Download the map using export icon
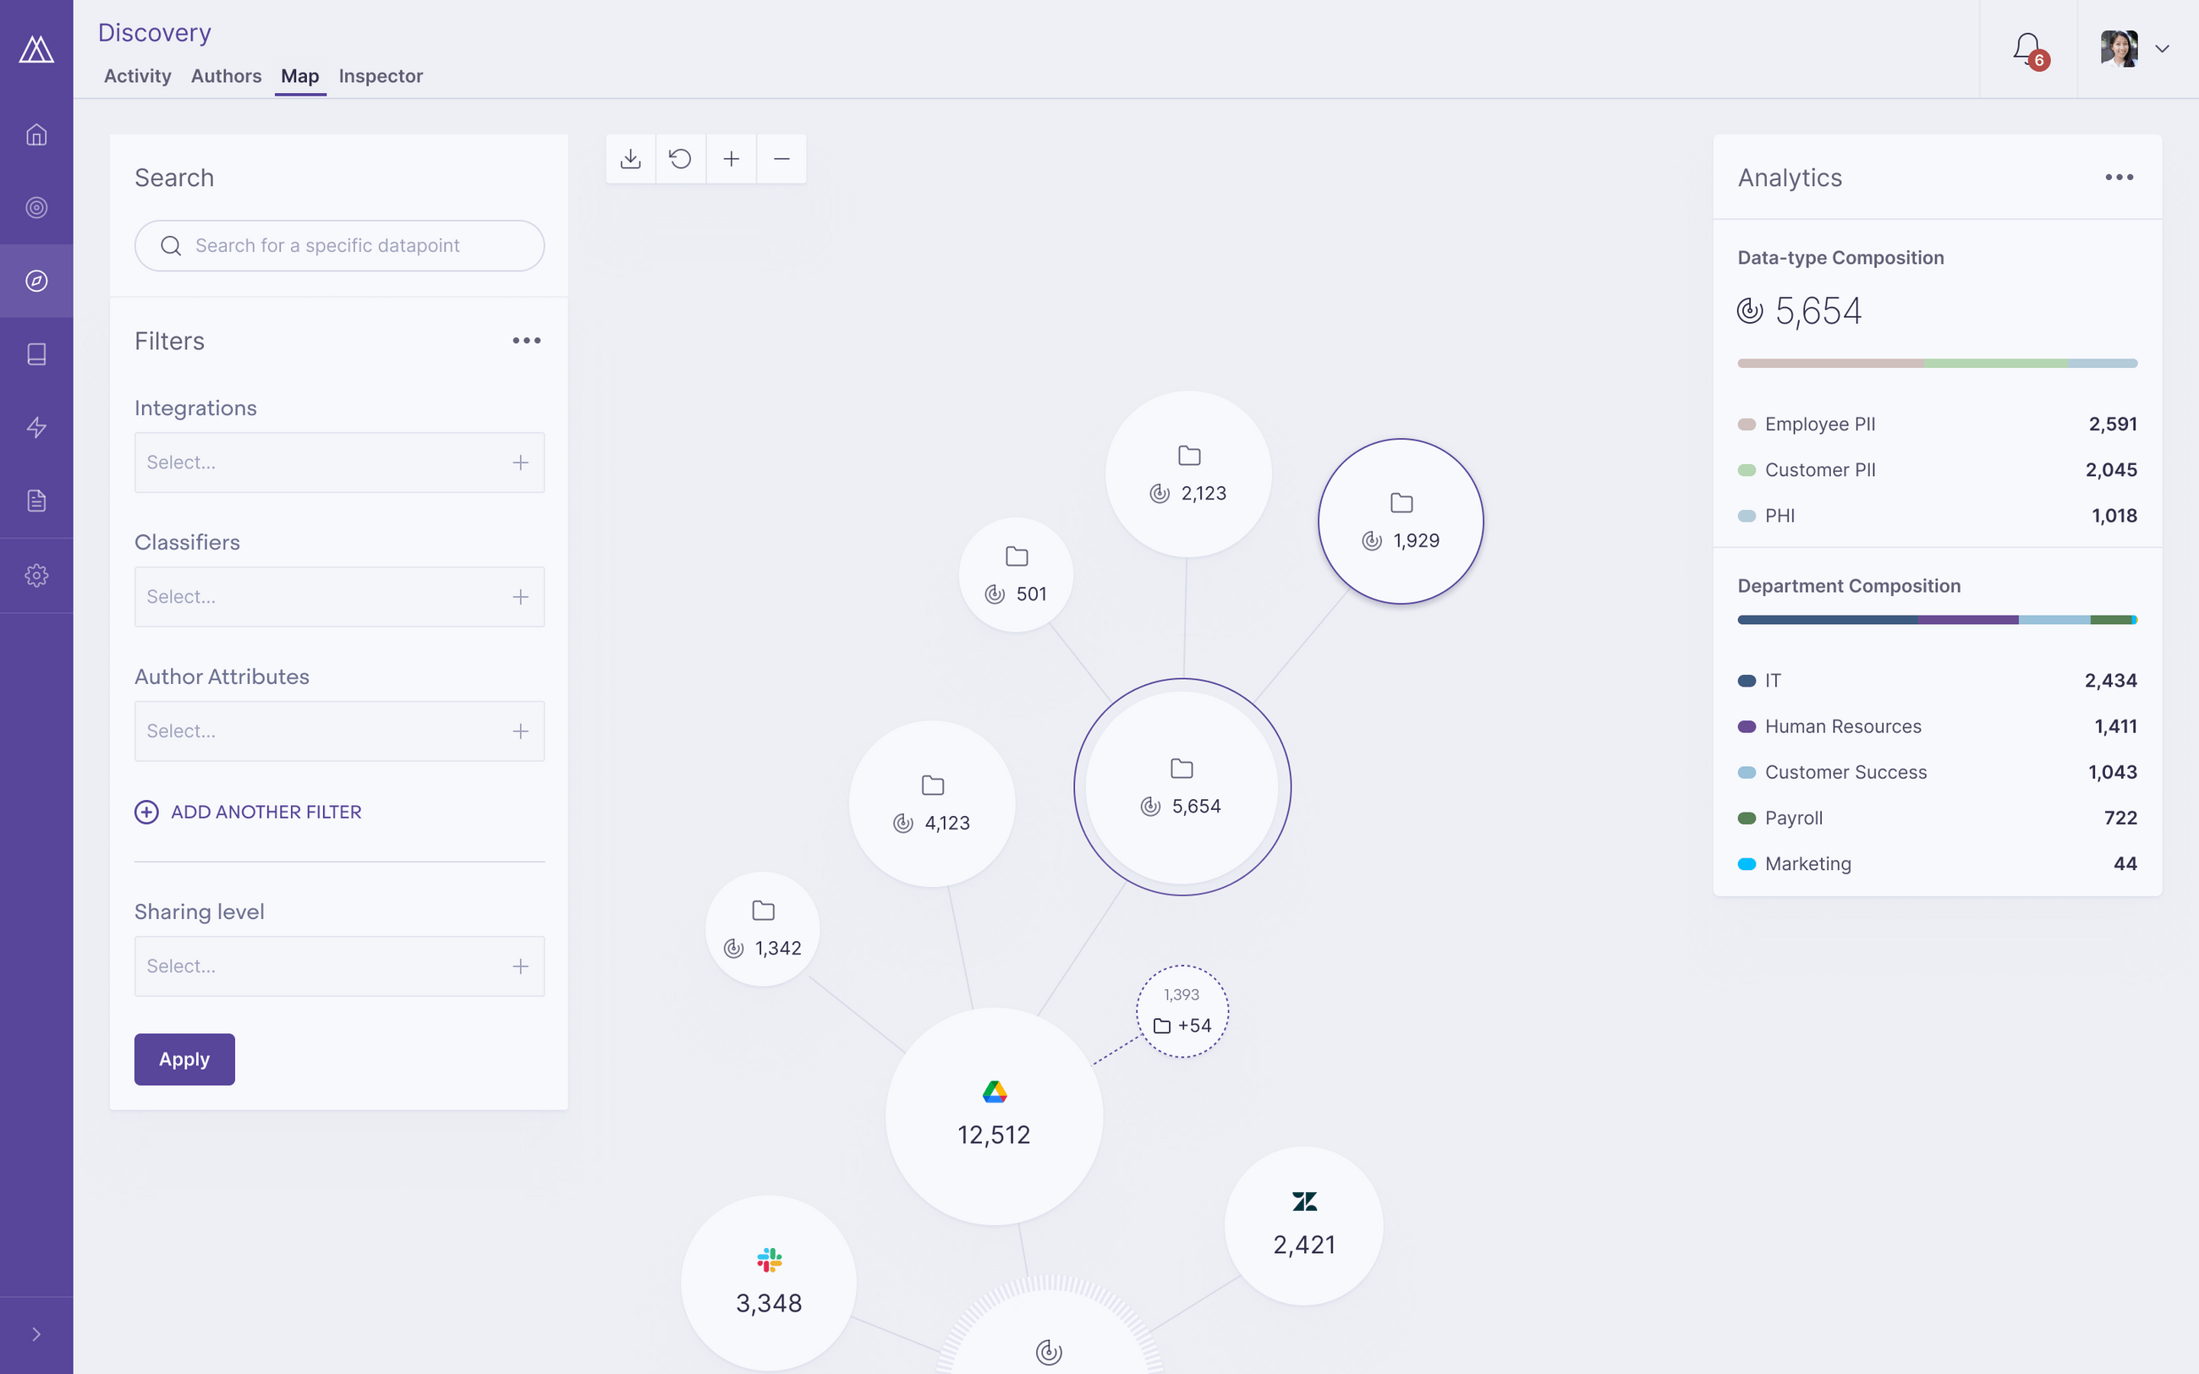This screenshot has height=1374, width=2199. pos(631,158)
